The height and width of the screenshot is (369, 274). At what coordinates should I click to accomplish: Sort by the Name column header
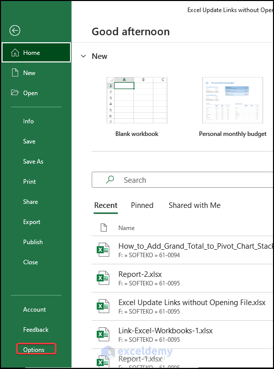pyautogui.click(x=126, y=228)
